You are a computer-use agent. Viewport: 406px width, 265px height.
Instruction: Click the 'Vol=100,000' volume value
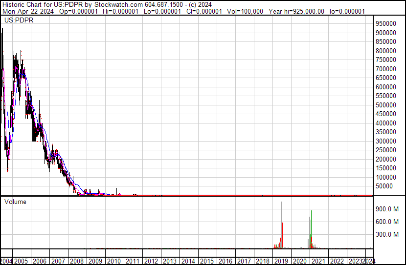245,11
